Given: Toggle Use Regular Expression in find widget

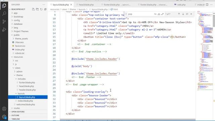Looking at the screenshot, I should [x=163, y=14].
